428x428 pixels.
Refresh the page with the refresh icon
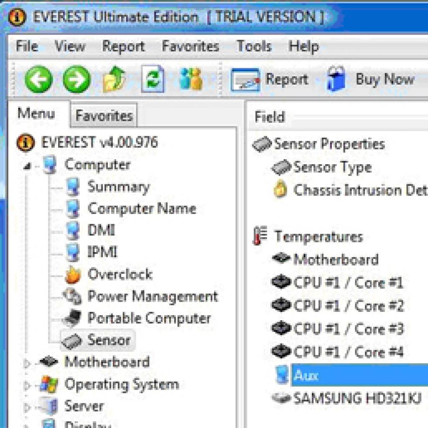pyautogui.click(x=153, y=79)
